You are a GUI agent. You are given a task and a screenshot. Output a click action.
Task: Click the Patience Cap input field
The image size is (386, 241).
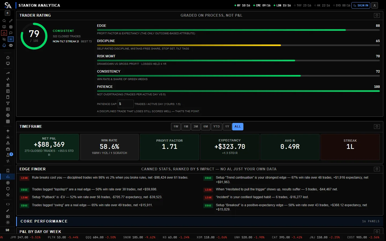pyautogui.click(x=126, y=104)
